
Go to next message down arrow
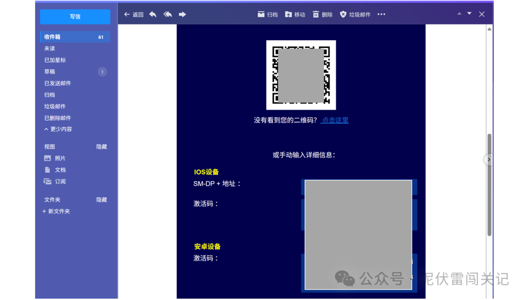pos(470,14)
